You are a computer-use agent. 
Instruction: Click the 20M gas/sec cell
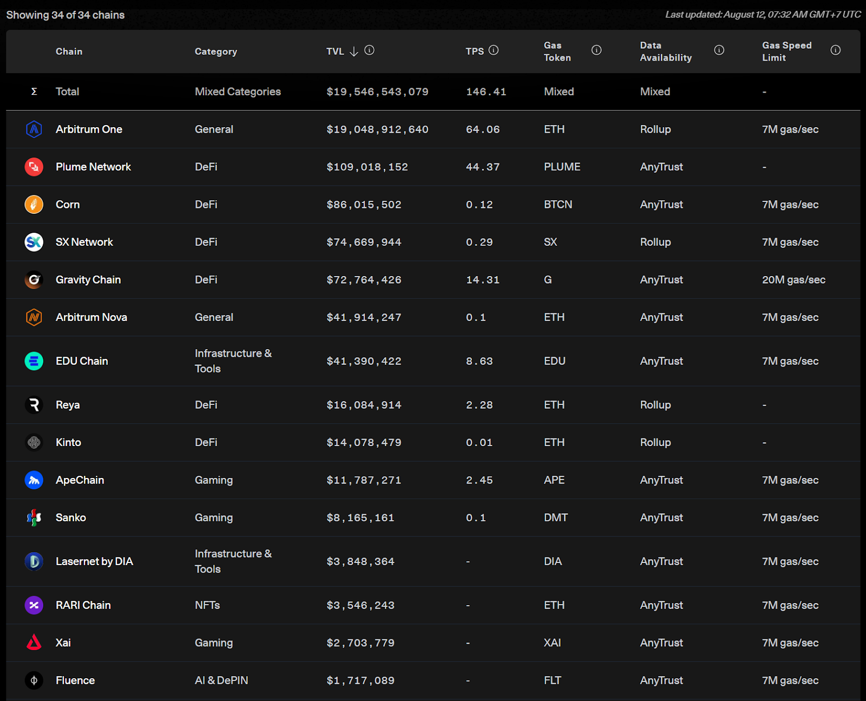pos(793,280)
